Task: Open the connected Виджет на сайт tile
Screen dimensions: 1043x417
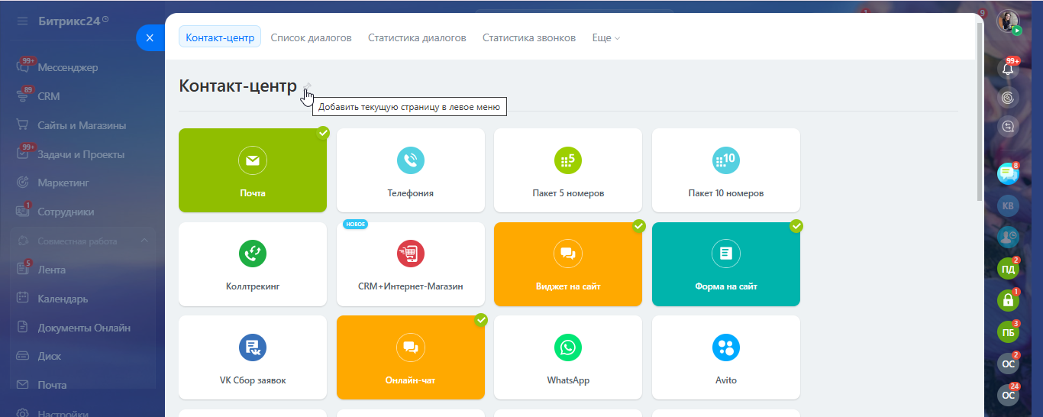Action: (568, 264)
